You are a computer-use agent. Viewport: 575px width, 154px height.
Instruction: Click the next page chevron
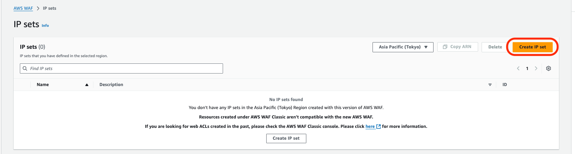click(536, 69)
